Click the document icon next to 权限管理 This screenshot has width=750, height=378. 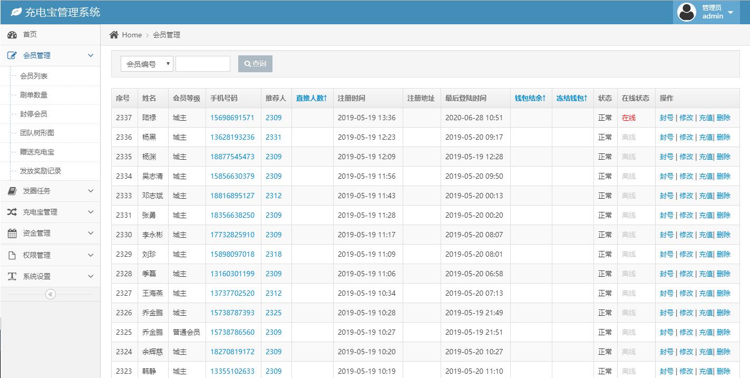pos(12,254)
